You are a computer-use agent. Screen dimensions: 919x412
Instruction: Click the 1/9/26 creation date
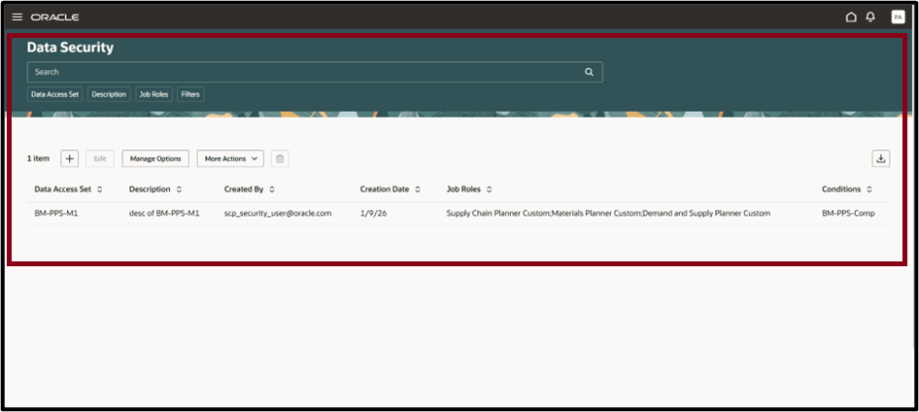click(373, 214)
